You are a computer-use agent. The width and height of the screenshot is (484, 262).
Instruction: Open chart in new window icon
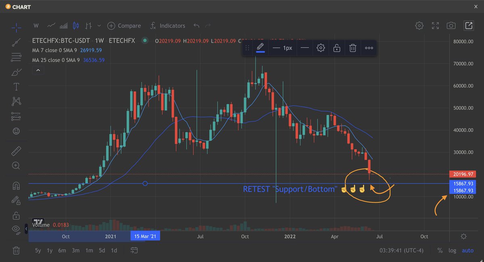(469, 25)
